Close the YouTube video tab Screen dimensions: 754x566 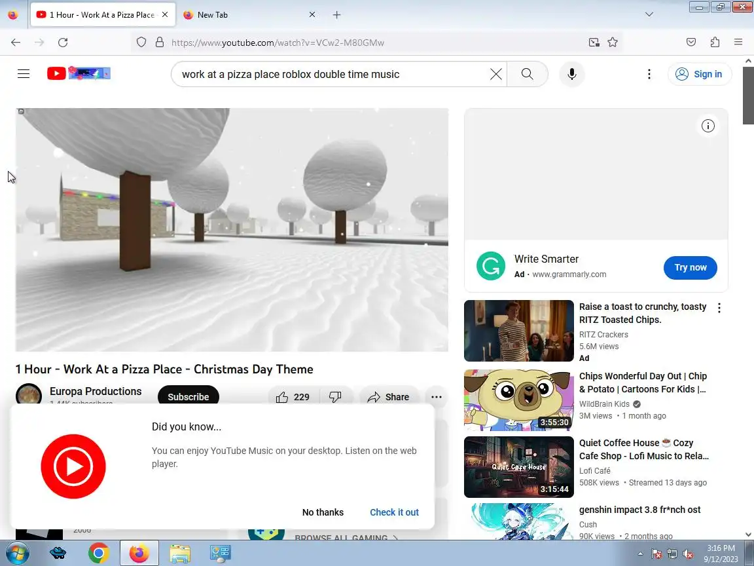tap(165, 15)
